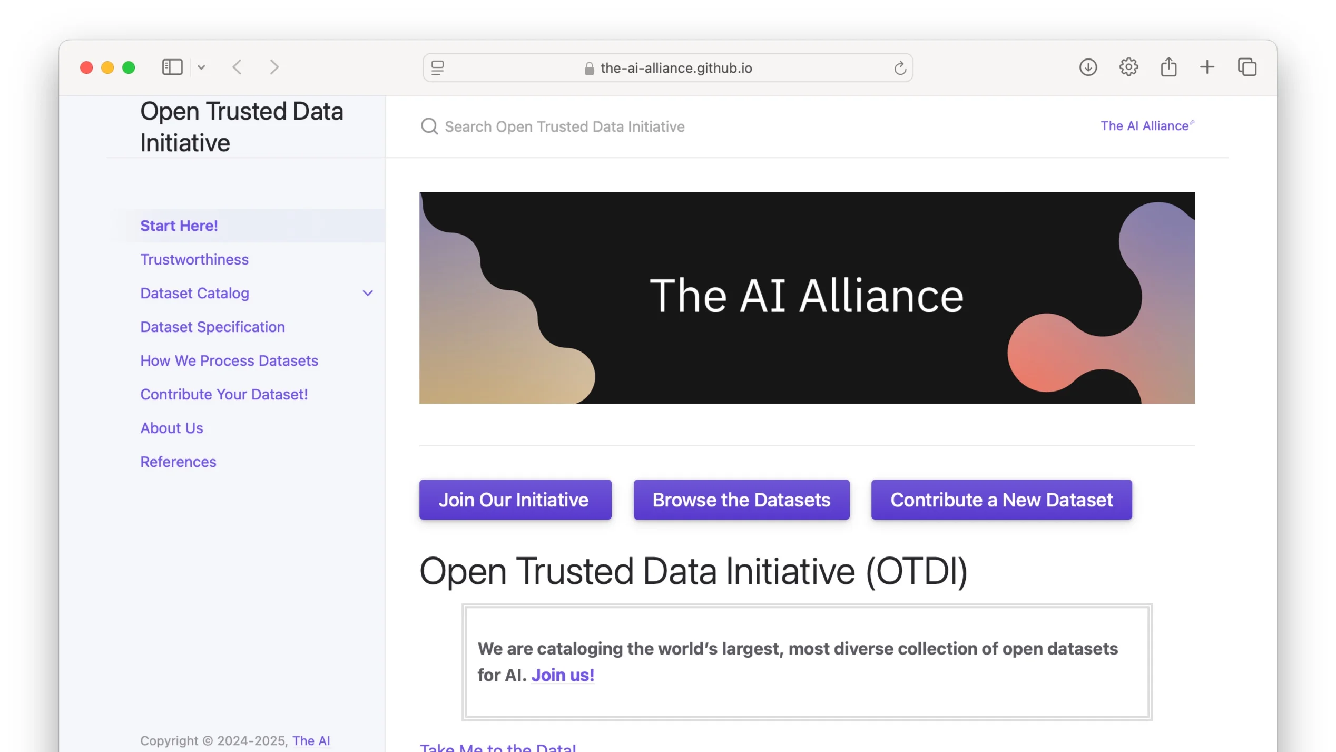
Task: Open Contribute Your Dataset! in sidebar
Action: (x=224, y=394)
